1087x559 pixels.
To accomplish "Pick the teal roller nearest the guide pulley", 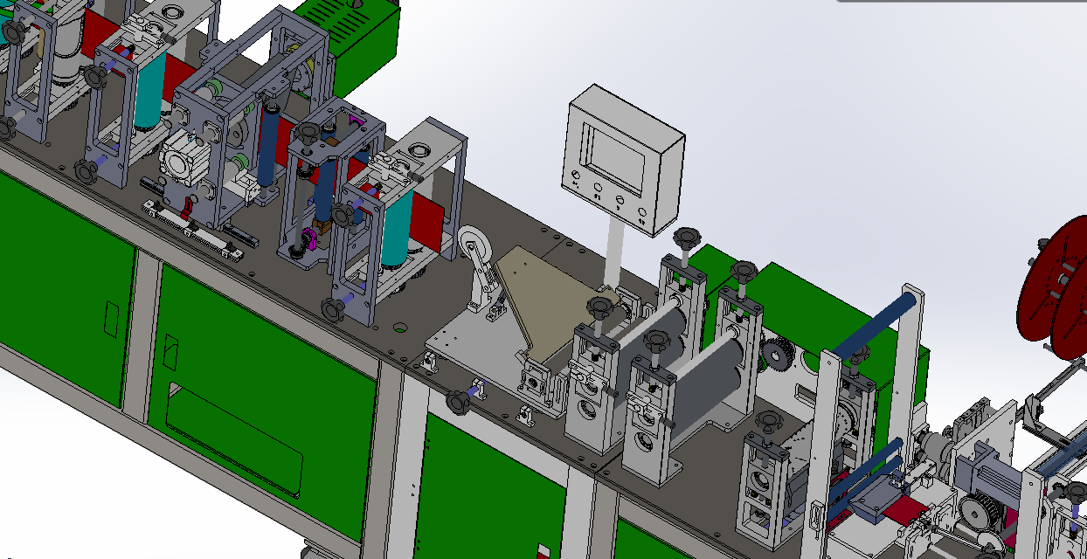I will [398, 227].
